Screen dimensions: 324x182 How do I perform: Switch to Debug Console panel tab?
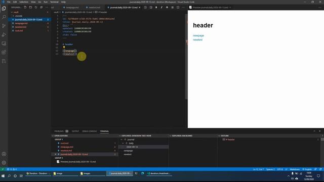(90, 131)
